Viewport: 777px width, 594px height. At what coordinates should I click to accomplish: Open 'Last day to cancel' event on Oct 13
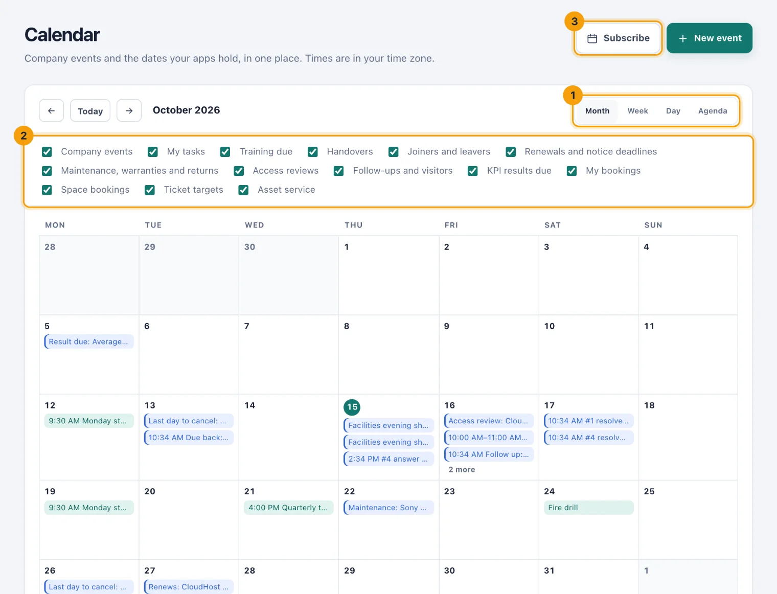[189, 421]
